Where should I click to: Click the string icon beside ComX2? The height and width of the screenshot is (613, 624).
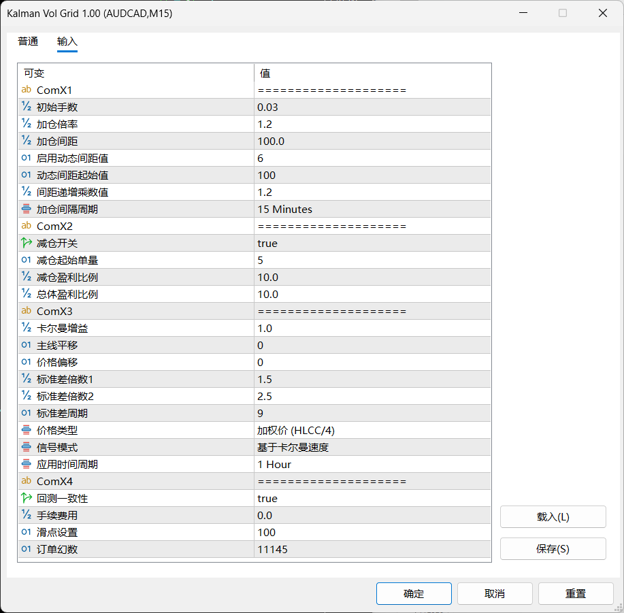(27, 226)
